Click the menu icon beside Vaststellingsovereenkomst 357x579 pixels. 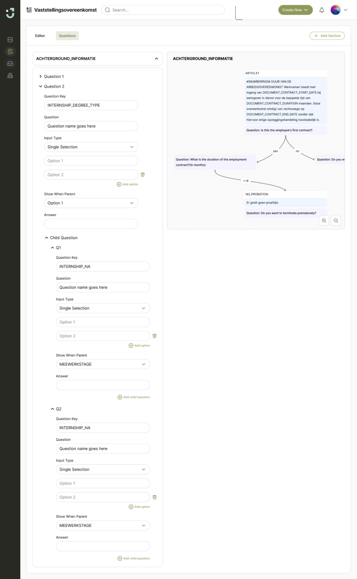[29, 10]
